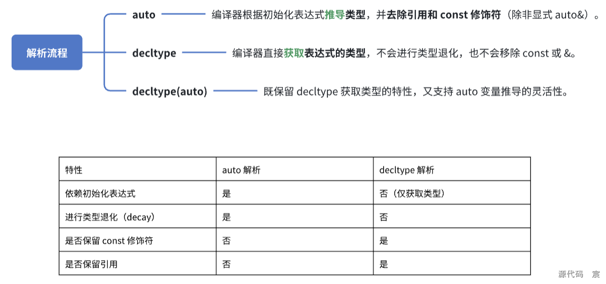The image size is (606, 284).
Task: Select the blue 解析流程 root node
Action: (x=47, y=53)
